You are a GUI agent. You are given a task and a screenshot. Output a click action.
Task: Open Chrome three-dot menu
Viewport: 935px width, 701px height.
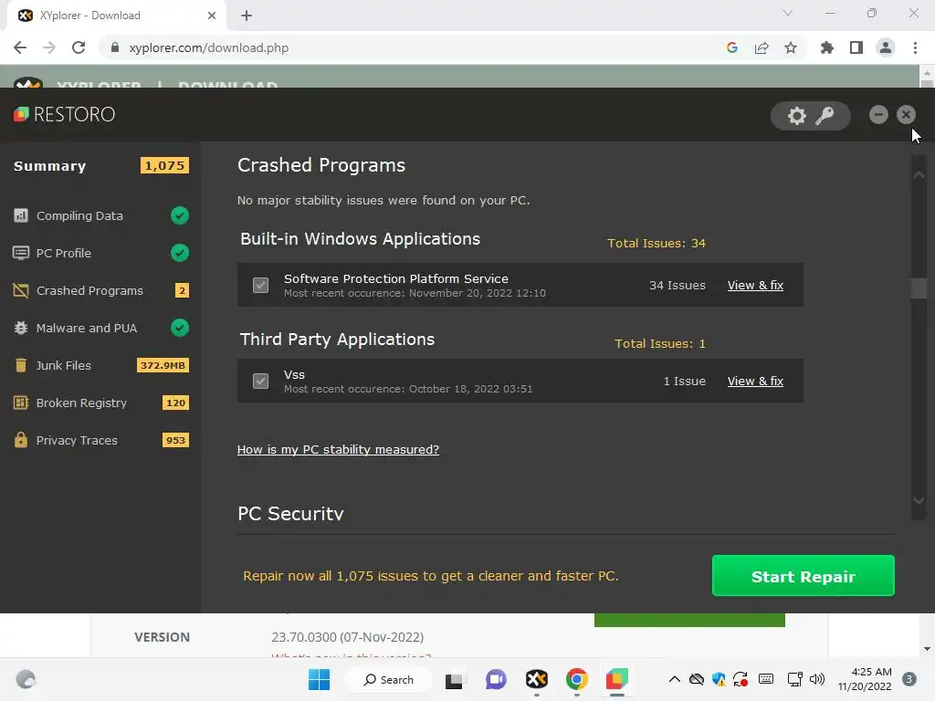tap(915, 47)
